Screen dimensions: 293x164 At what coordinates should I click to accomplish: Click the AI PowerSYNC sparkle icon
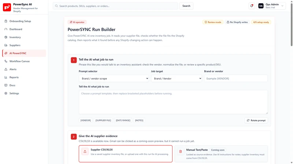click(6, 53)
